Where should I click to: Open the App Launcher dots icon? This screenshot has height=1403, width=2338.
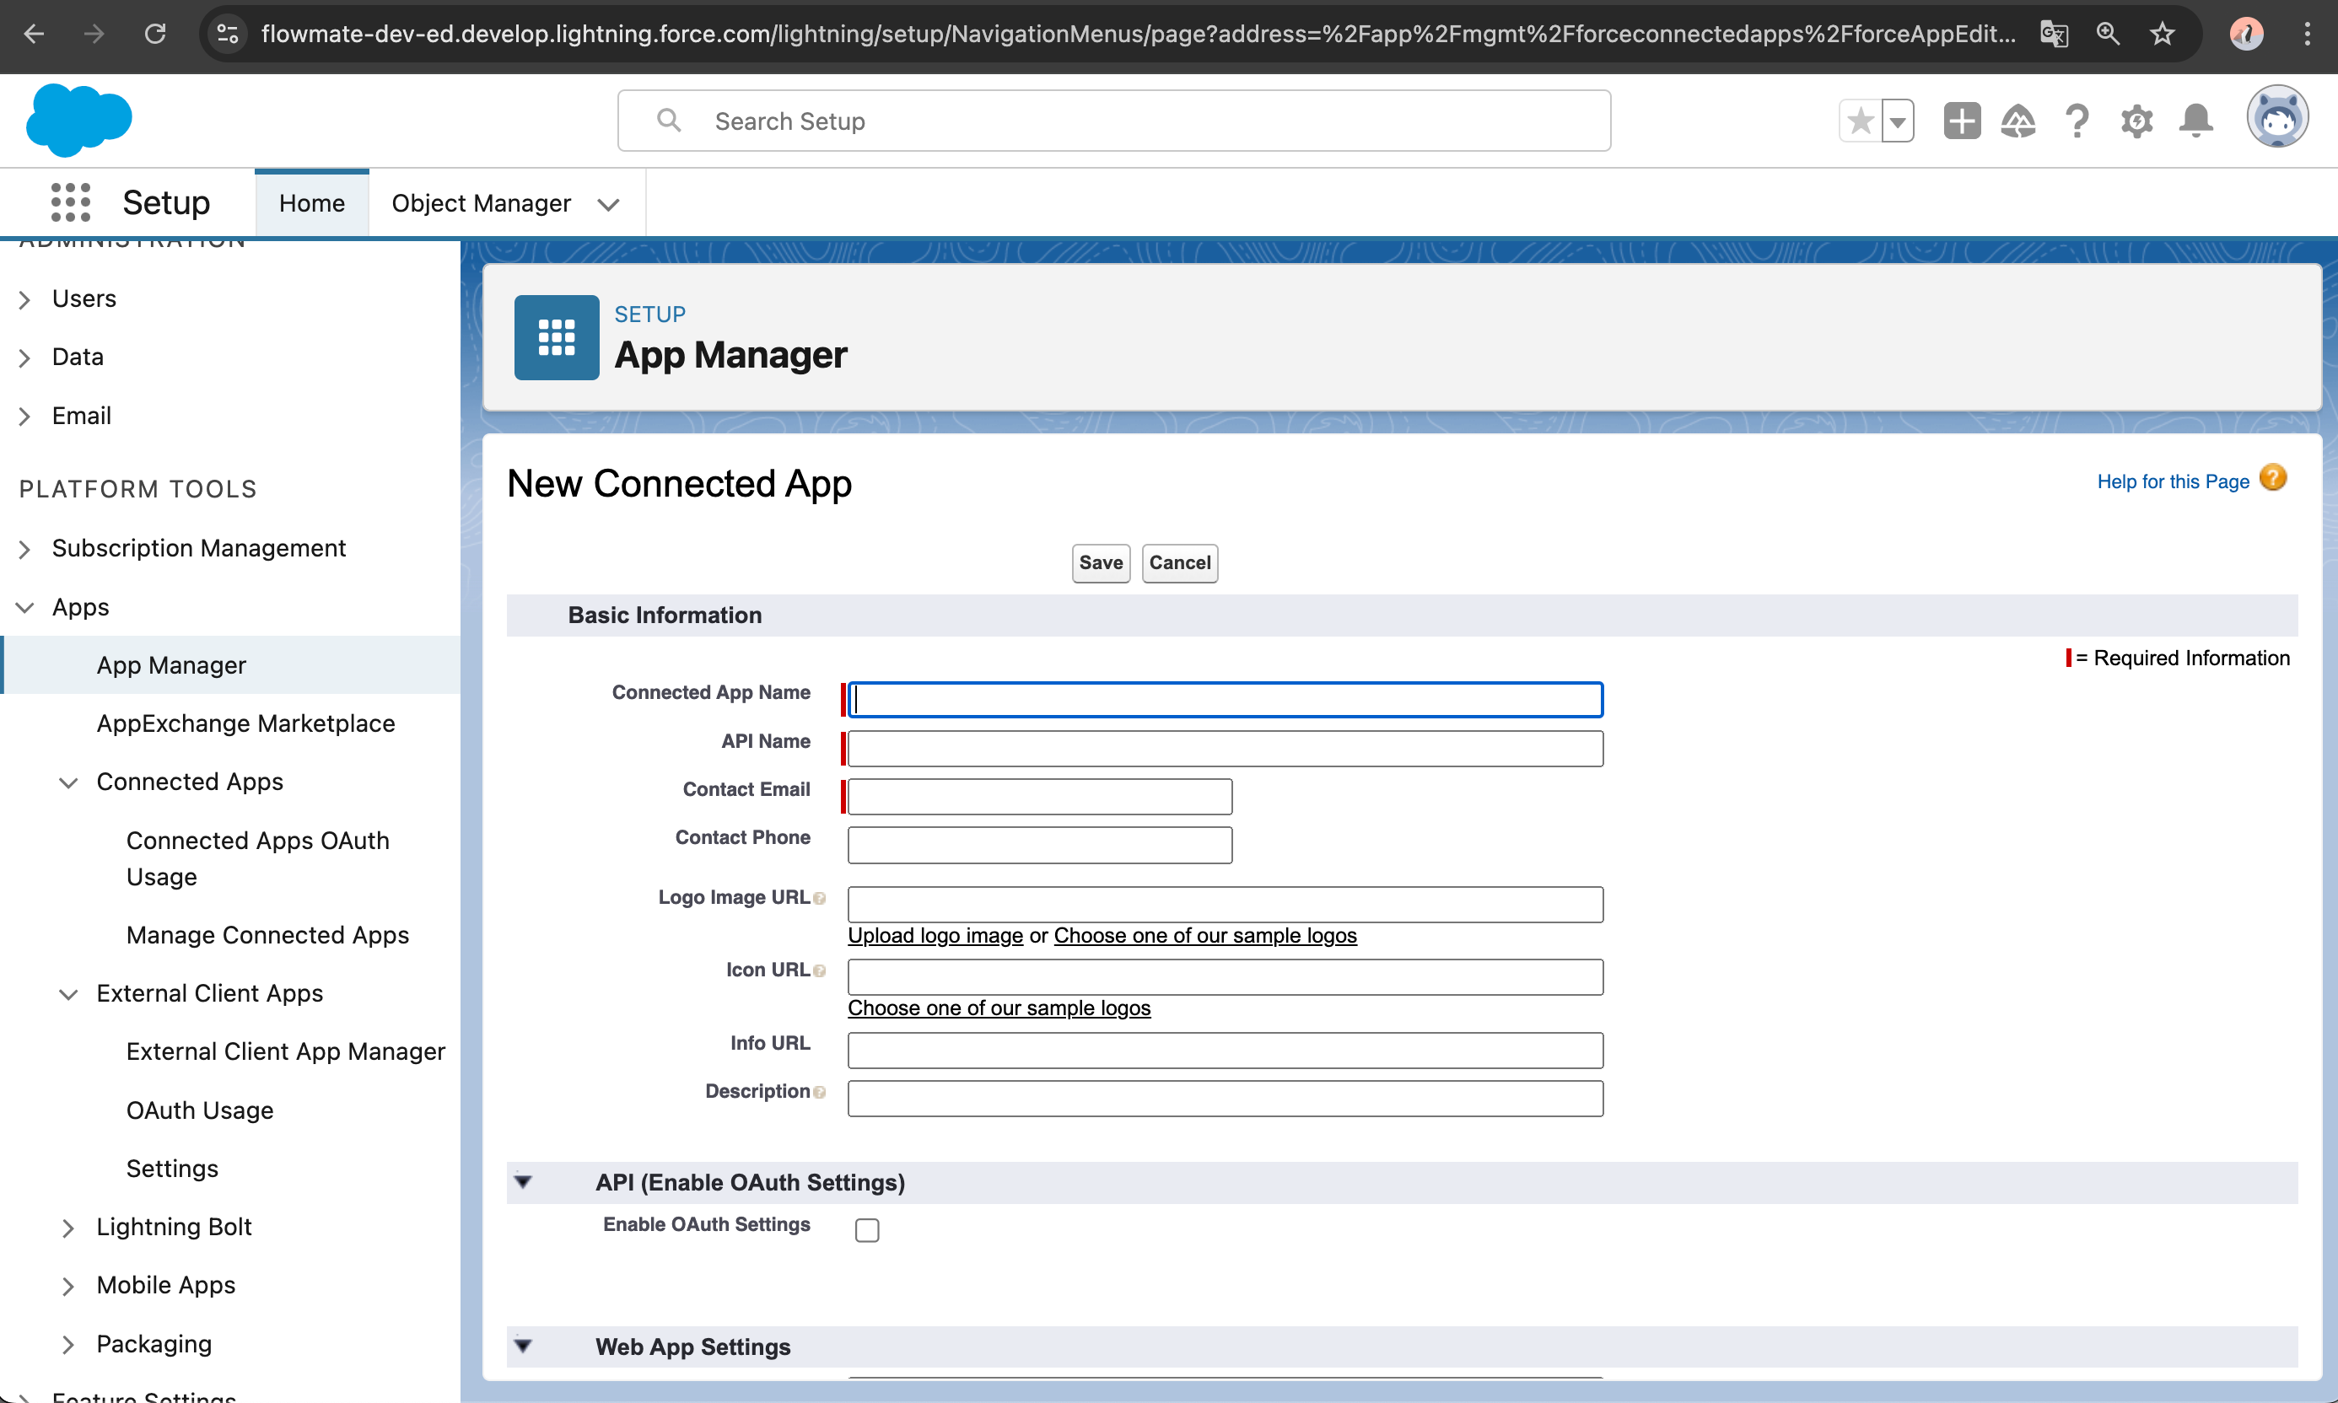pyautogui.click(x=70, y=202)
